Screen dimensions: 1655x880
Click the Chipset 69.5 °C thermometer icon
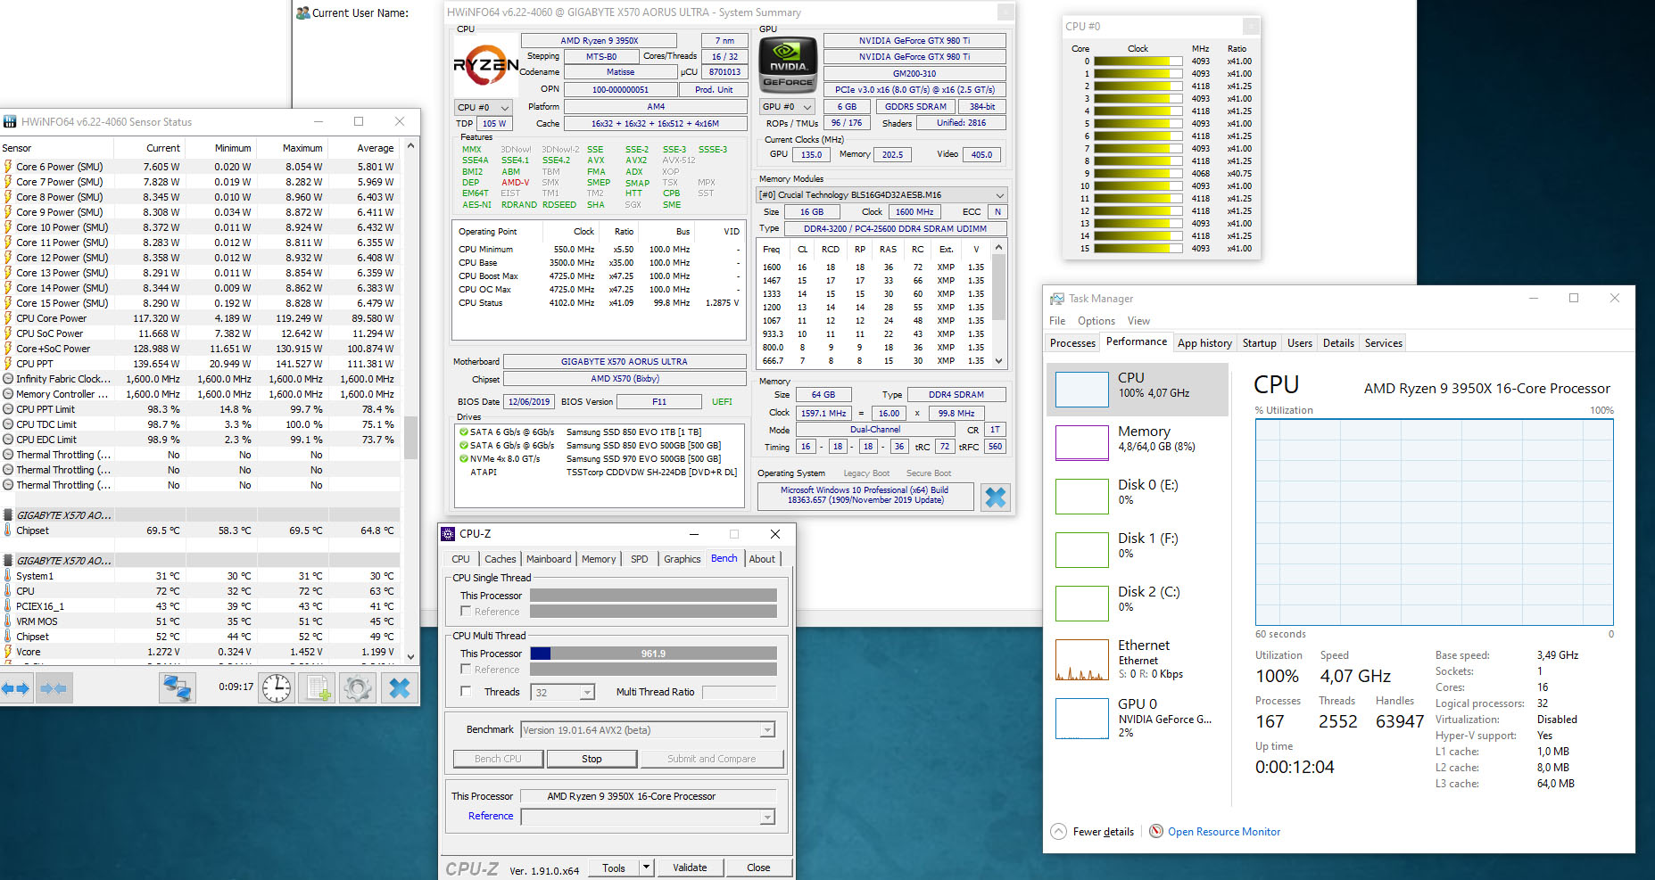coord(8,530)
